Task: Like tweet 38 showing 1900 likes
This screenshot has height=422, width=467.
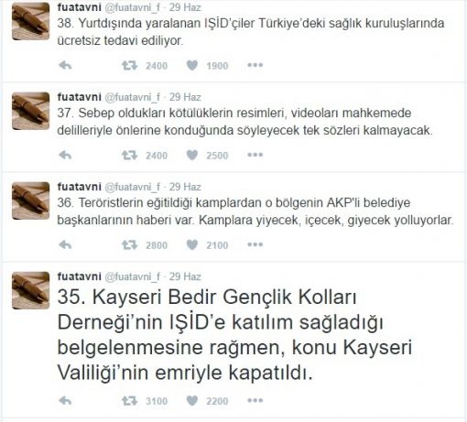Action: (192, 65)
